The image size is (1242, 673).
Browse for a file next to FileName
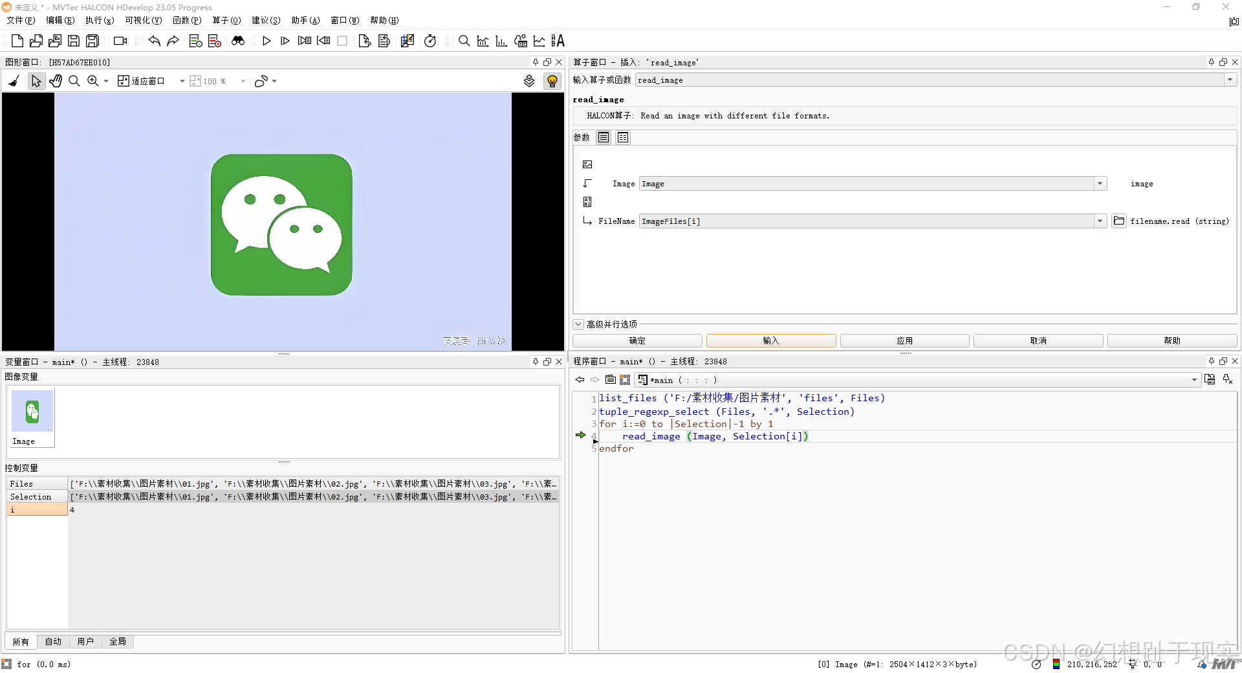click(x=1119, y=221)
